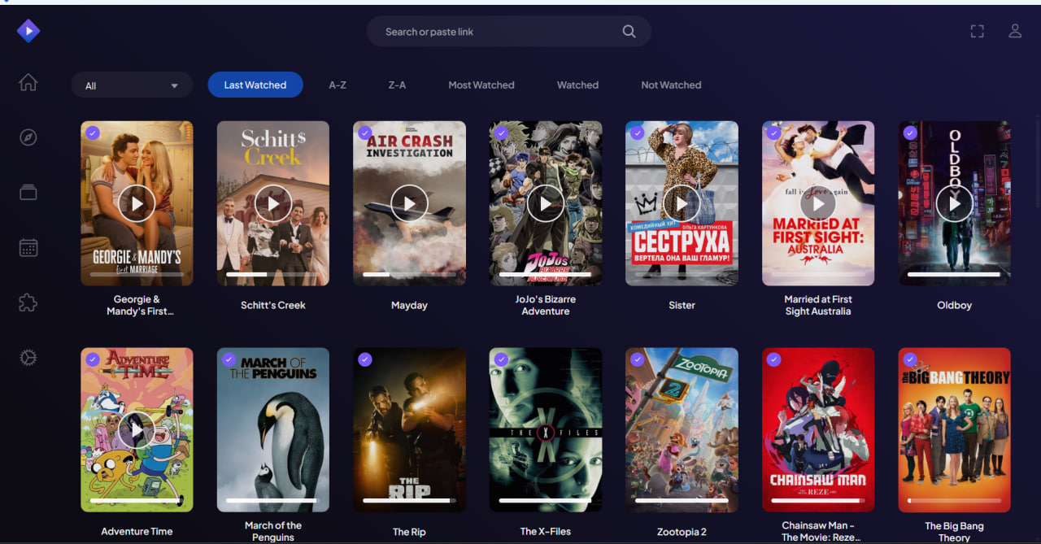Play Georgie & Mandy's First Marriage
Screen dimensions: 1041x544
137,203
